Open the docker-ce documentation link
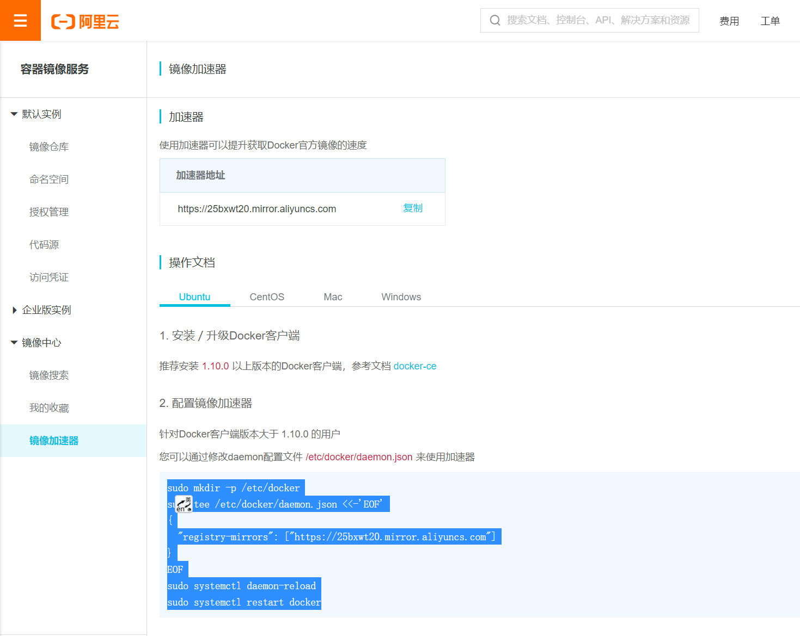 tap(415, 366)
